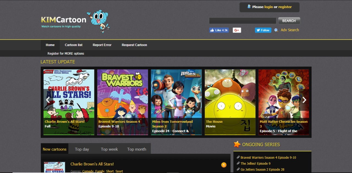Select the New cartoons tab
The width and height of the screenshot is (352, 173).
tap(54, 149)
